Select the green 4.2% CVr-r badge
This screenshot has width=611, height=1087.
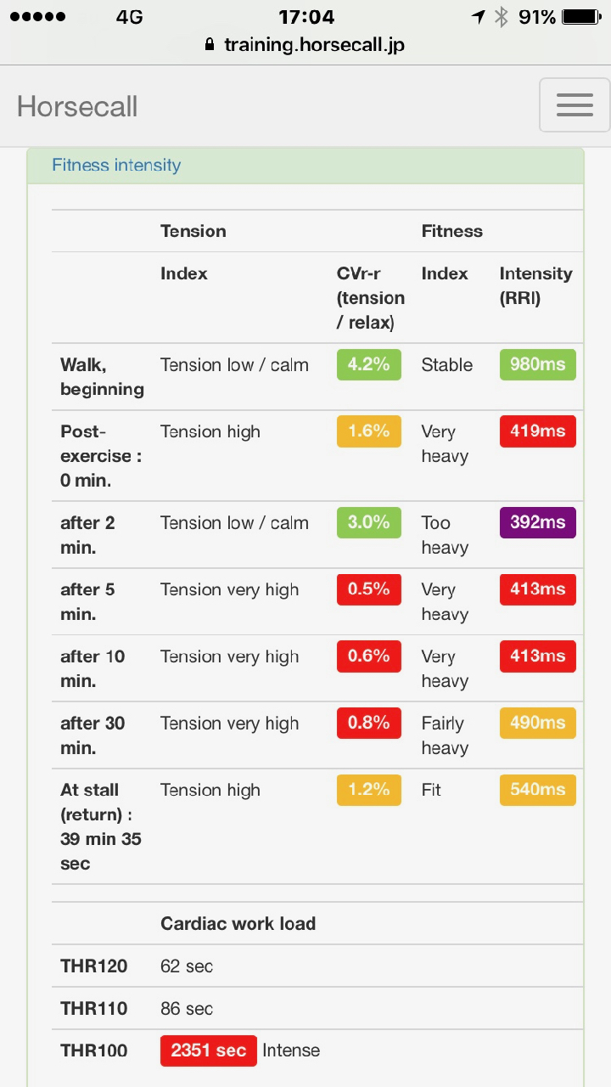tap(369, 364)
